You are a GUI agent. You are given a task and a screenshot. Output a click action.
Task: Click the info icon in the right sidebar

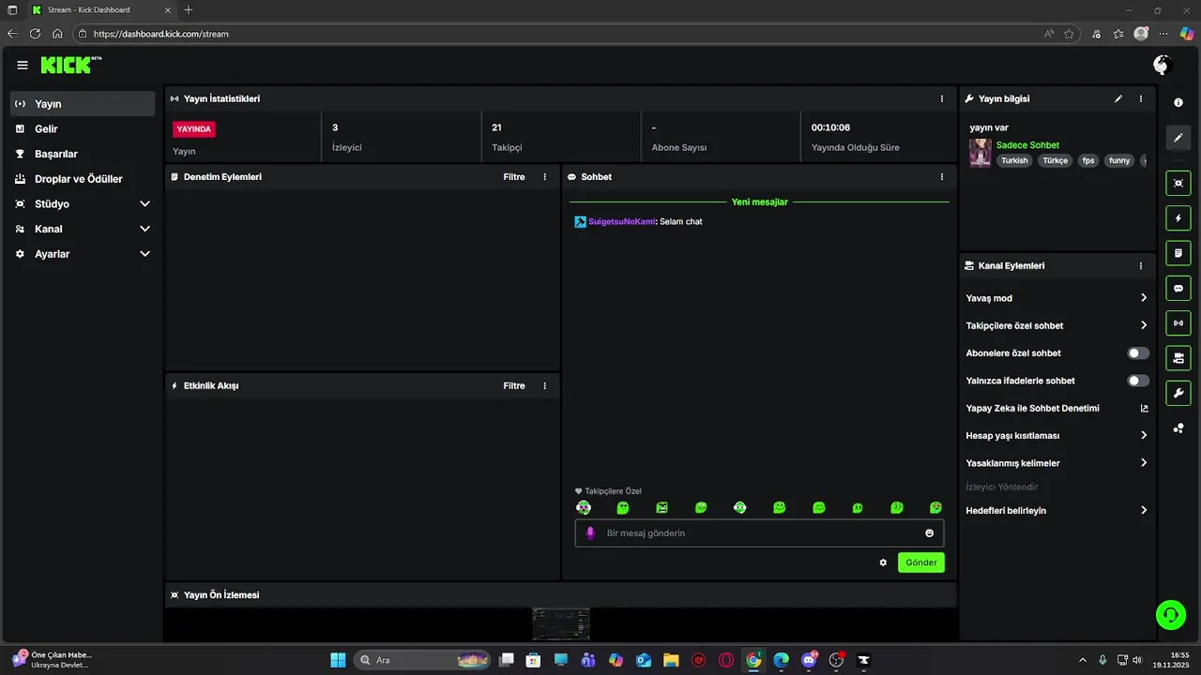(1178, 103)
